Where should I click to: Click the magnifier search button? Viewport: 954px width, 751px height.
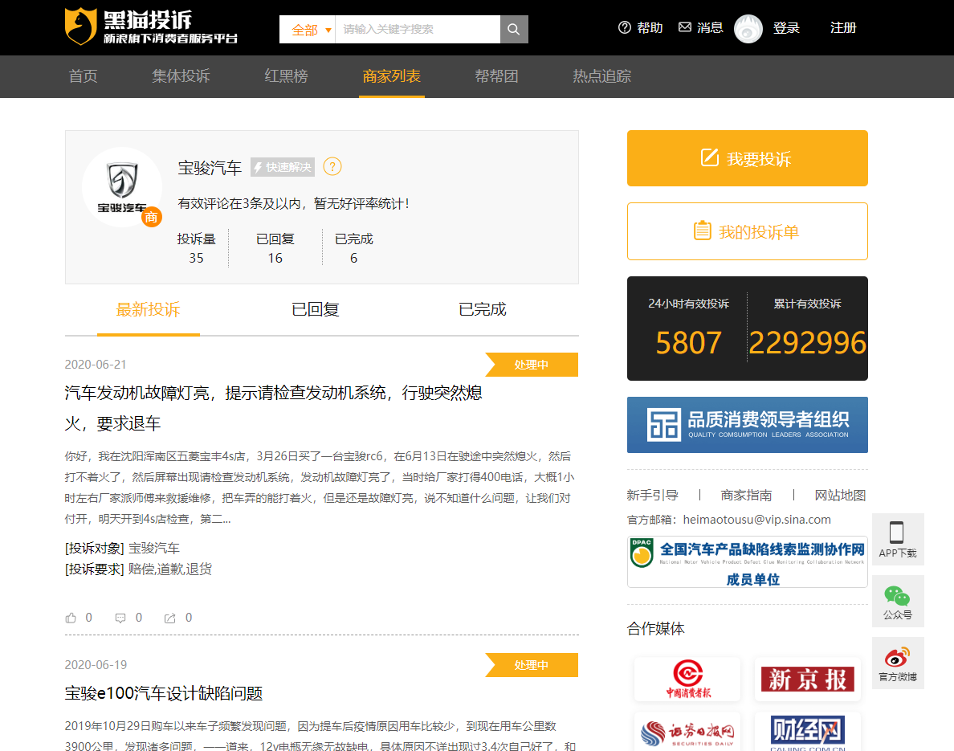pos(514,29)
